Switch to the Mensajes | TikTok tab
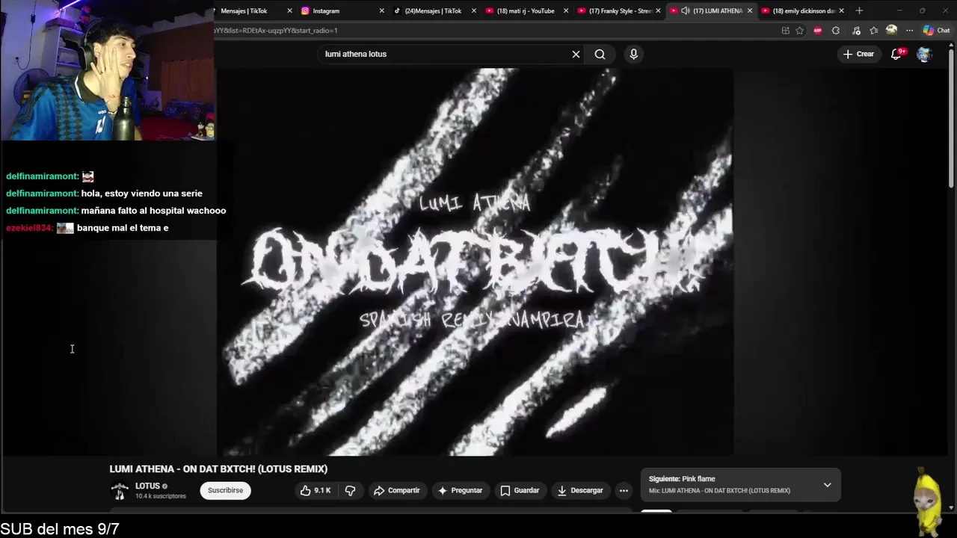This screenshot has width=957, height=538. pyautogui.click(x=250, y=10)
